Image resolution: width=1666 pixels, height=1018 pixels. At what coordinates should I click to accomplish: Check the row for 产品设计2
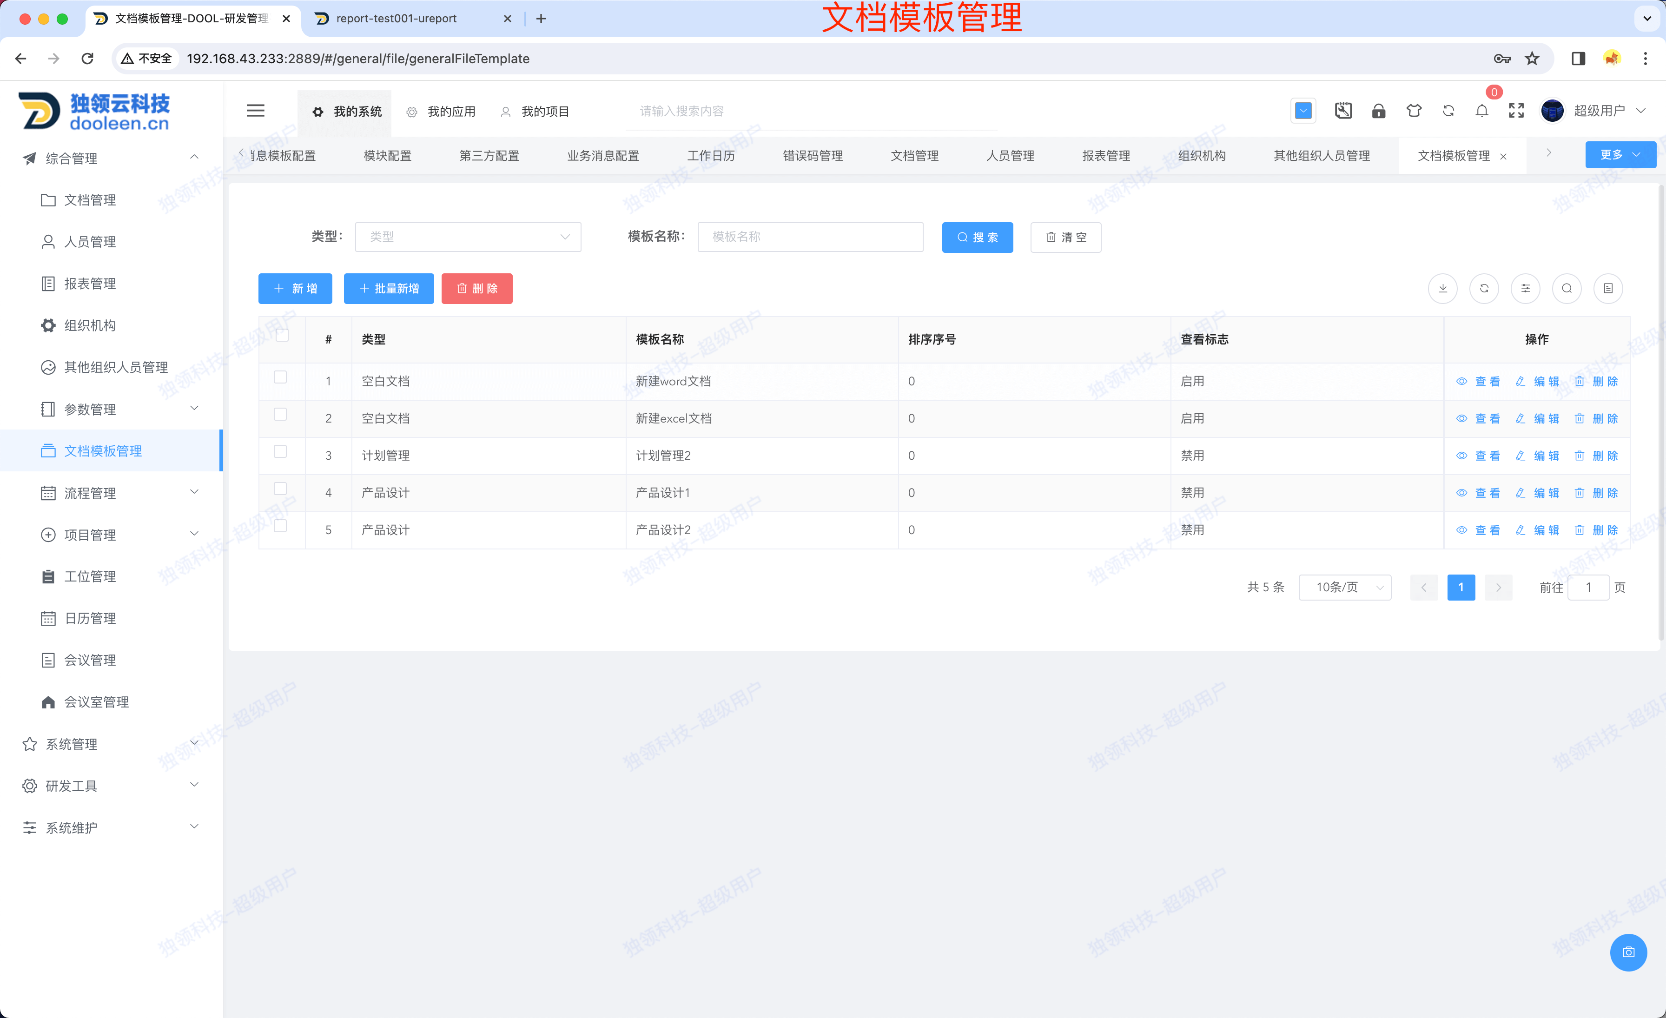(281, 526)
